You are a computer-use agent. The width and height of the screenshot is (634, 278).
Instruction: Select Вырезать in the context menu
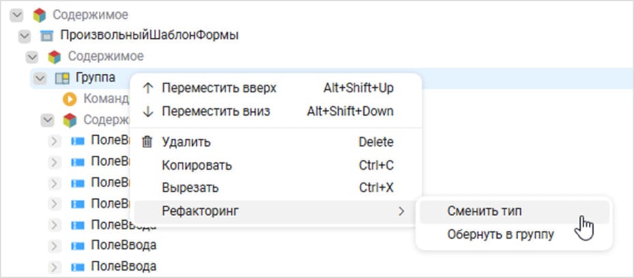[x=190, y=188]
